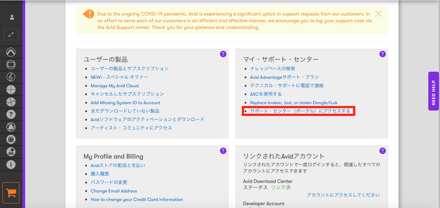Open the NEED HELP side tab
Screen dimensions: 440x208
coord(434,91)
